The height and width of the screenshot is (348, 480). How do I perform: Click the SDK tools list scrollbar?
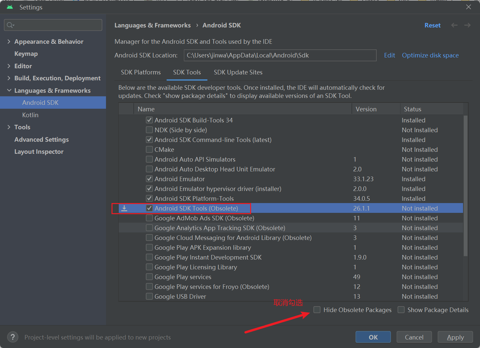click(x=466, y=185)
